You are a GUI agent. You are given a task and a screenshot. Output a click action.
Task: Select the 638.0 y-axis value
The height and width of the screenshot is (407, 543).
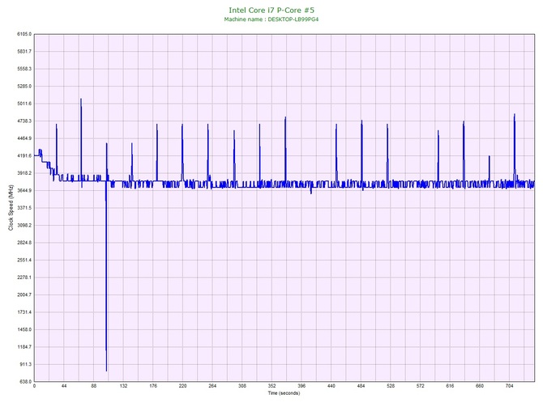coord(25,382)
